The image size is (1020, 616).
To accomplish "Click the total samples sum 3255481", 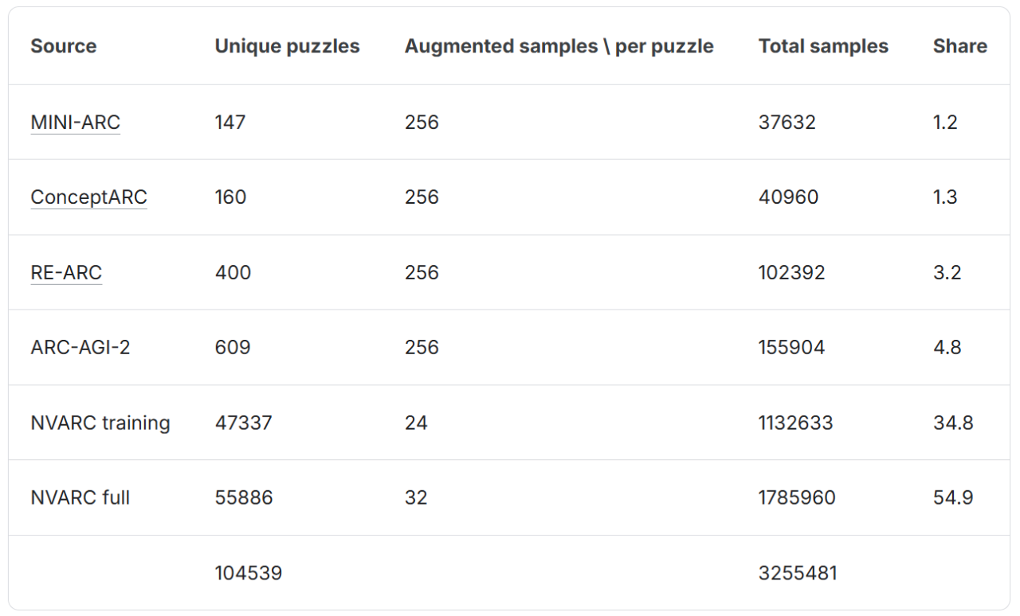I will tap(798, 573).
